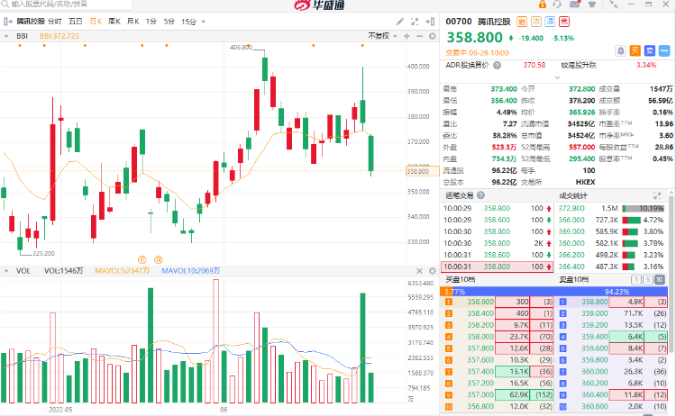The image size is (676, 416).
Task: Click the compact window shrink icon
Action: coord(614,5)
